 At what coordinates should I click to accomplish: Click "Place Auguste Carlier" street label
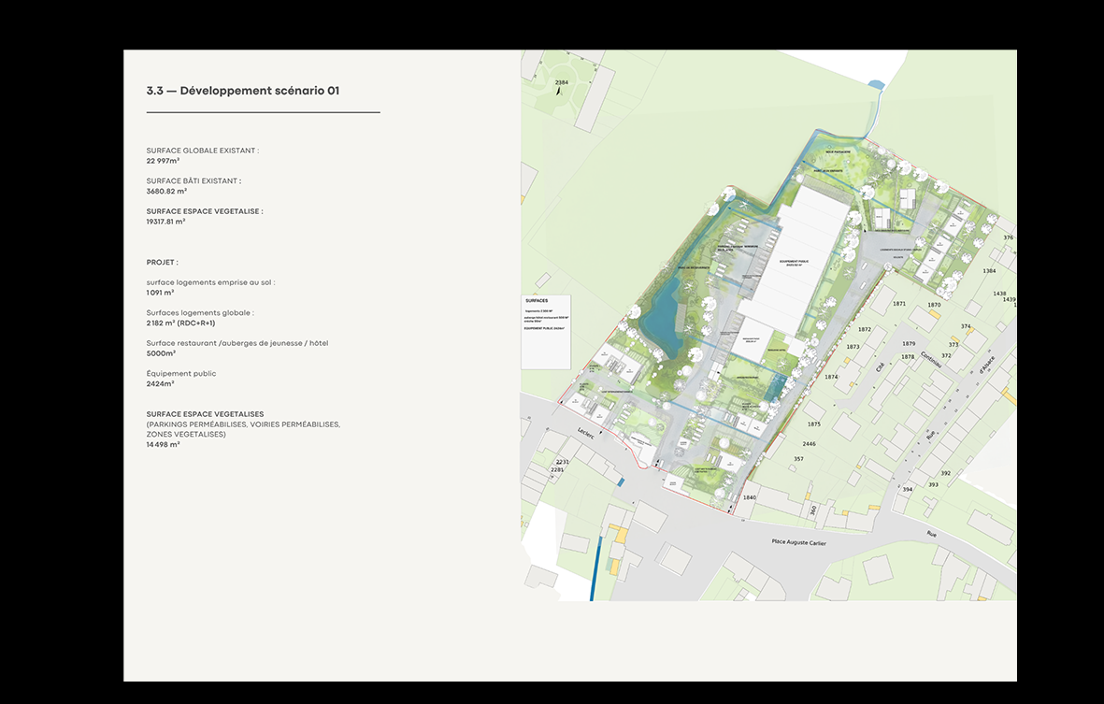coord(798,542)
